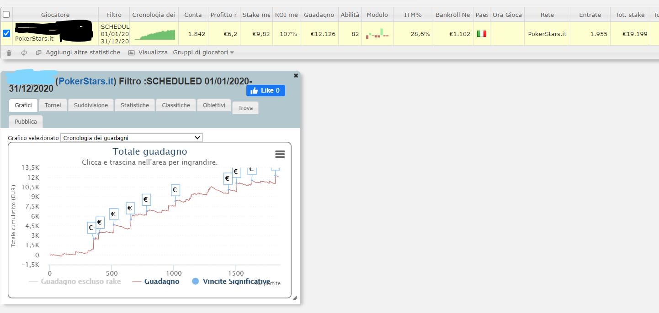Click the trash delete icon
Screen dimensions: 659x313
click(9, 52)
